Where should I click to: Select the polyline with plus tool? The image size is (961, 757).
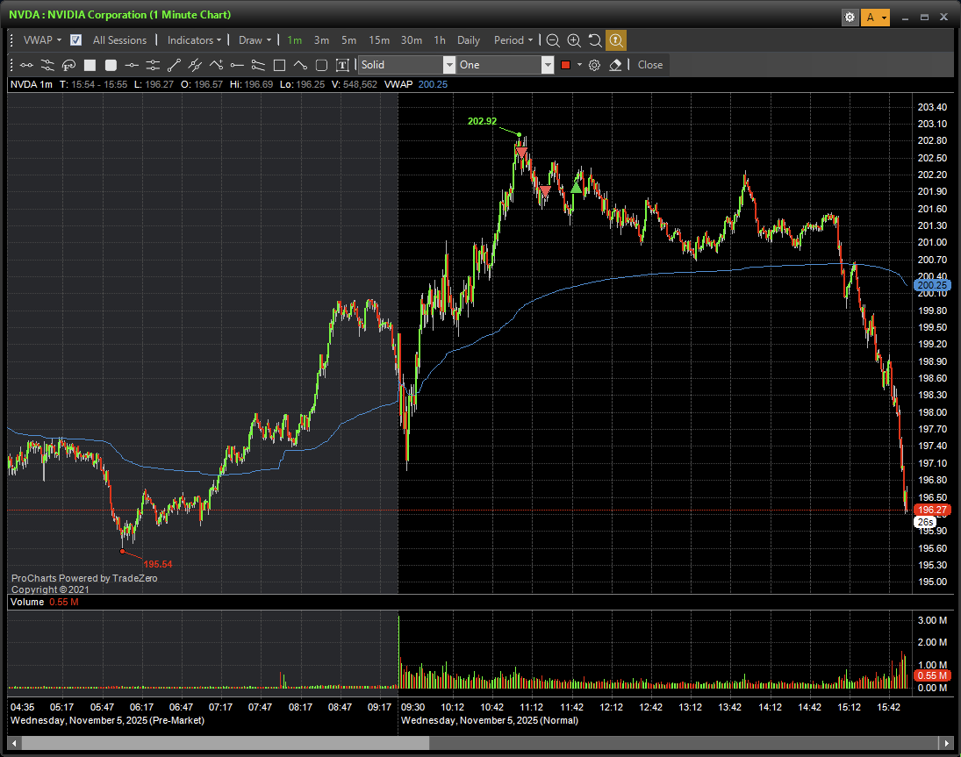point(216,65)
